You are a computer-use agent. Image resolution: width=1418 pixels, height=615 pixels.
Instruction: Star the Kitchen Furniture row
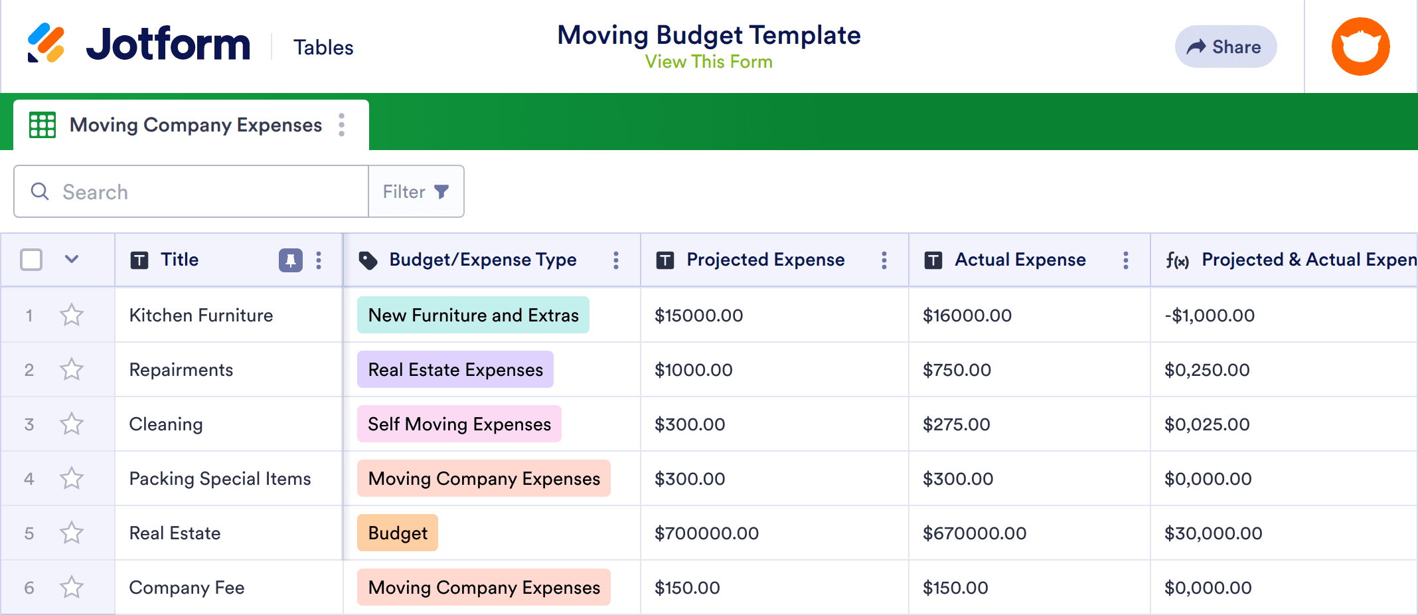(x=72, y=315)
